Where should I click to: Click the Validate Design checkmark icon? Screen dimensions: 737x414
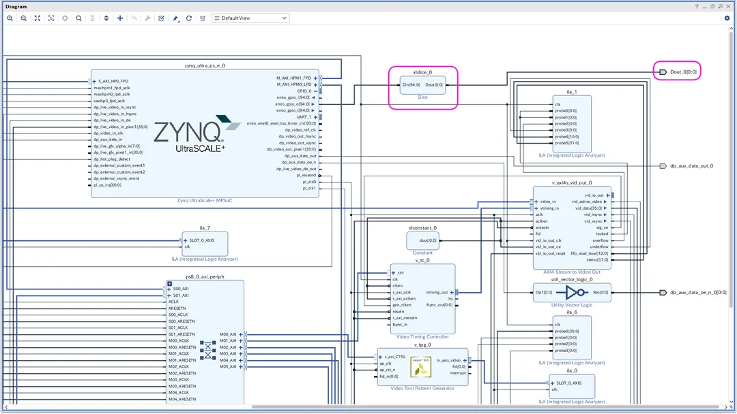[161, 18]
